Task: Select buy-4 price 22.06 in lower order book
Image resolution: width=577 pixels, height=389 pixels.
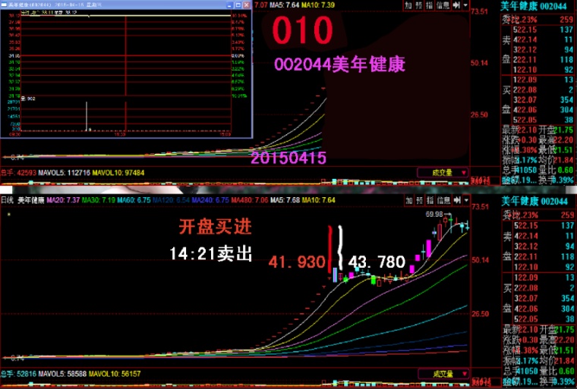Action: [x=528, y=309]
